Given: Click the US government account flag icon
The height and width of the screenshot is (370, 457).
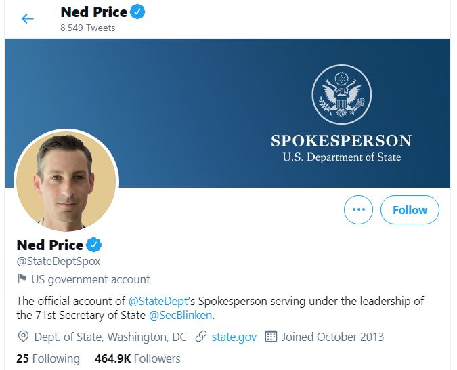Looking at the screenshot, I should tap(22, 279).
